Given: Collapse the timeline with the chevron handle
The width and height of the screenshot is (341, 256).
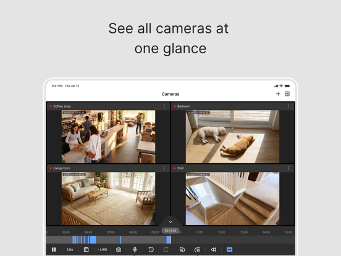Looking at the screenshot, I should pyautogui.click(x=170, y=221).
